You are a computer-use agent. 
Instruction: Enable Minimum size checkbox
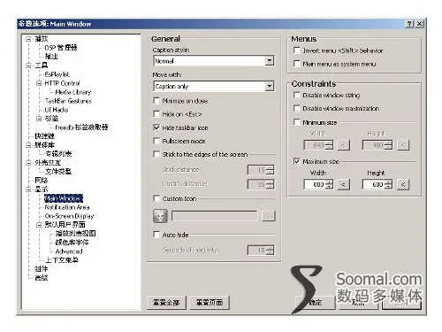coord(297,122)
